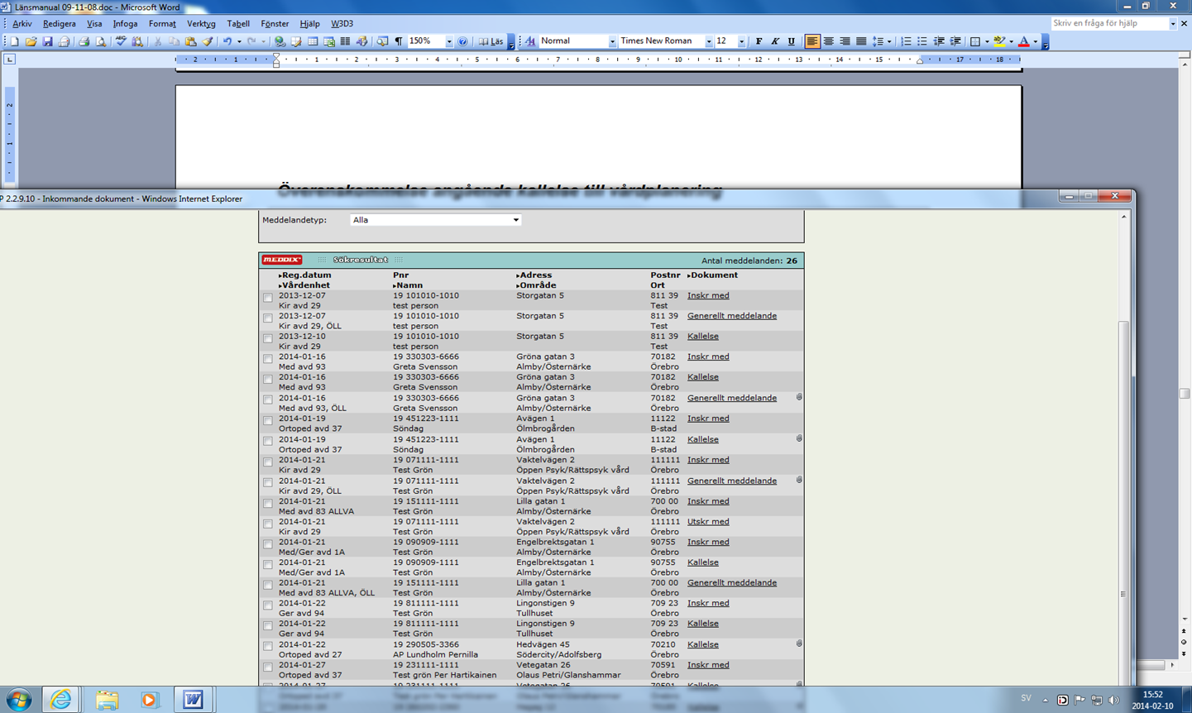This screenshot has width=1192, height=713.
Task: Click the Open file icon in Word
Action: coord(31,41)
